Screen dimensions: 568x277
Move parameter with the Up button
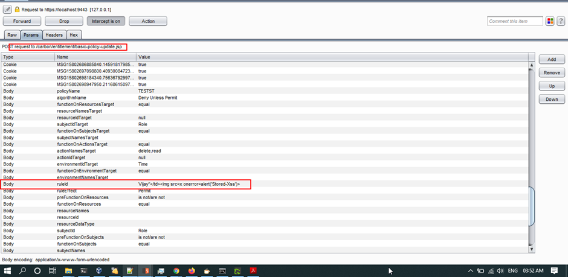552,86
